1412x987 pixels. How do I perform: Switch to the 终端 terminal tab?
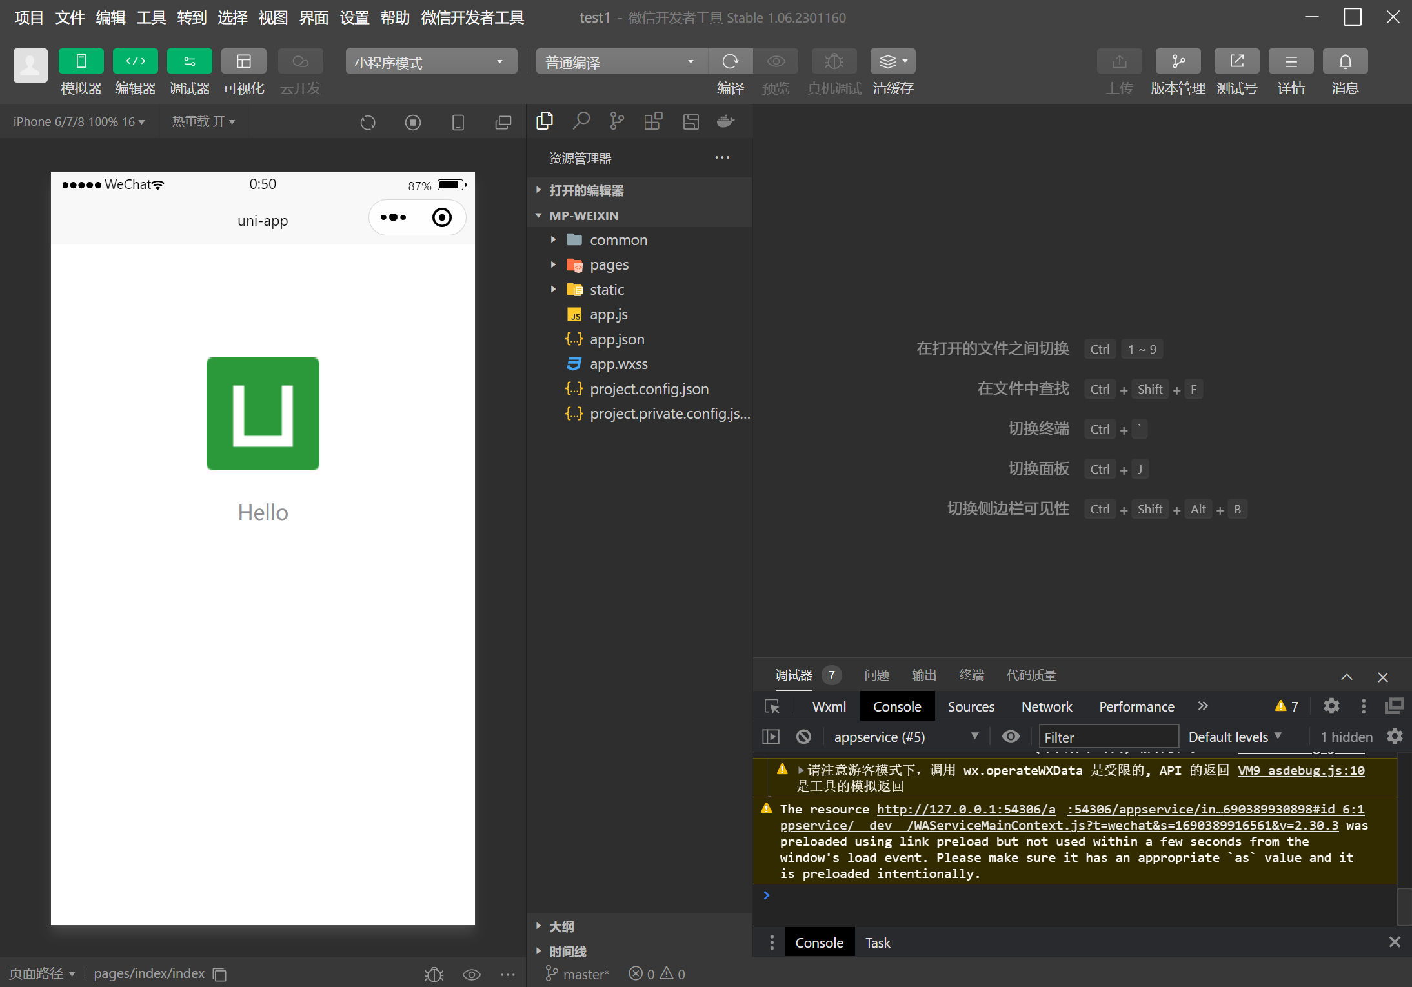point(971,675)
